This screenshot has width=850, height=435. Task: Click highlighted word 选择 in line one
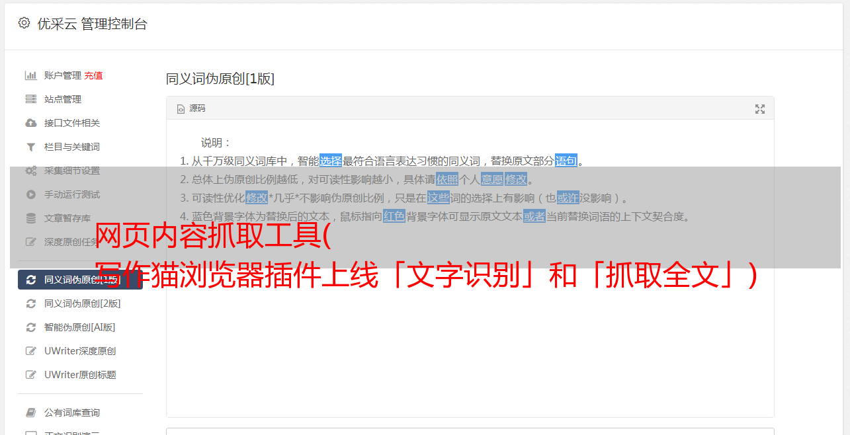[331, 161]
